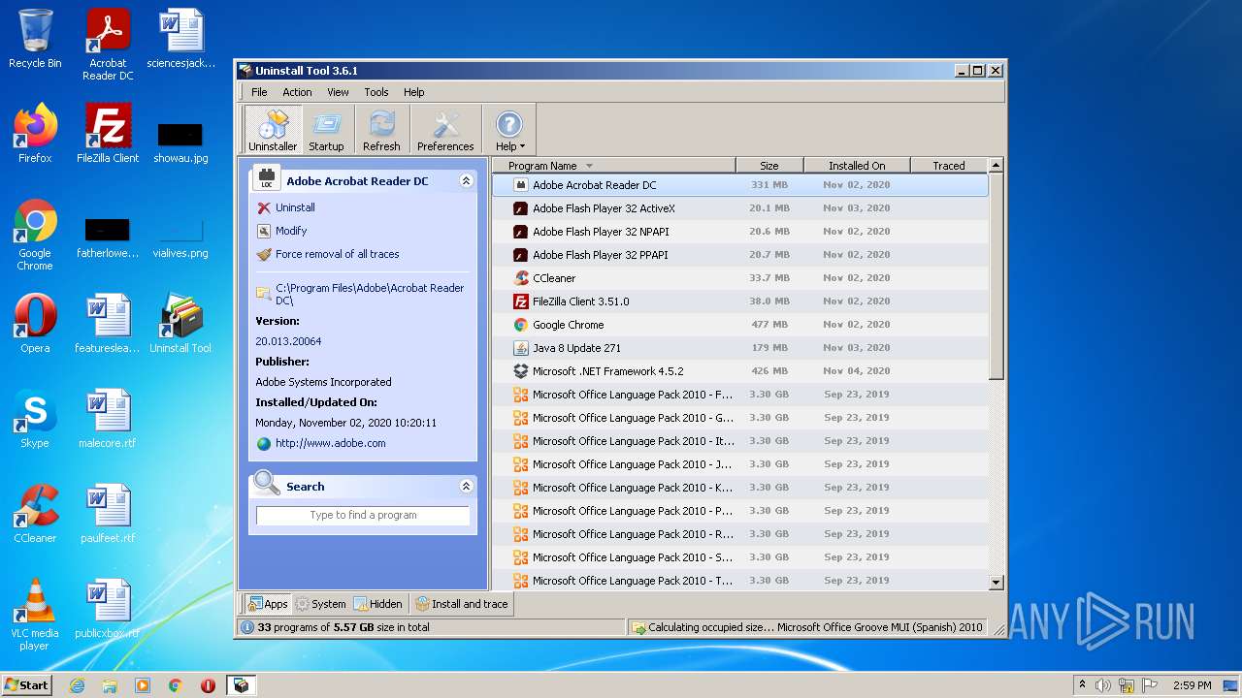Open the Uninstaller toolbar view
This screenshot has width=1242, height=698.
[x=273, y=130]
